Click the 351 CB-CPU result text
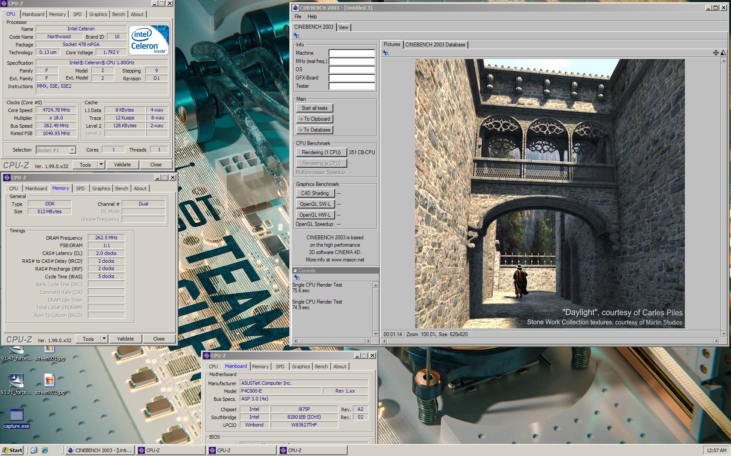731x456 pixels. (362, 152)
